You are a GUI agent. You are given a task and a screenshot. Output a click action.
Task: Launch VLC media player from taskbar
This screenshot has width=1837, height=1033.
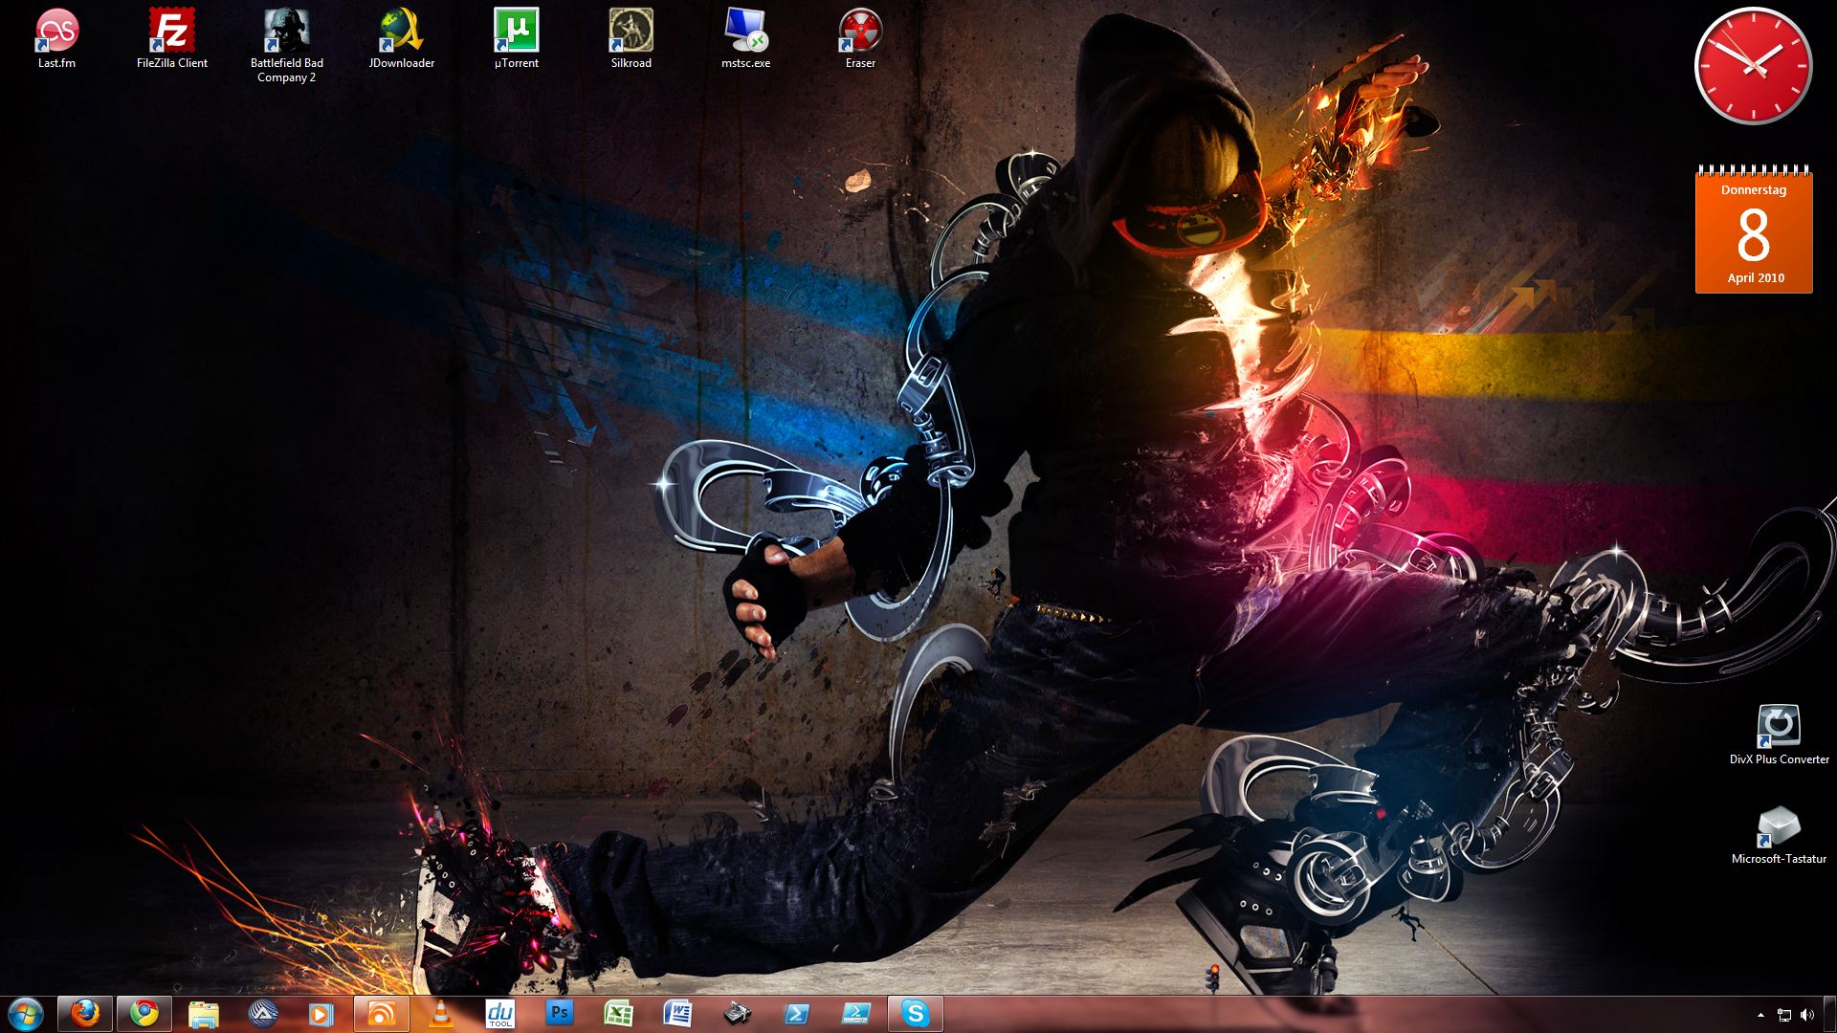[440, 1013]
